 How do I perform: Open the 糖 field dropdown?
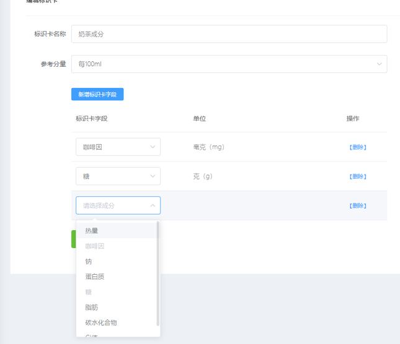tap(118, 176)
